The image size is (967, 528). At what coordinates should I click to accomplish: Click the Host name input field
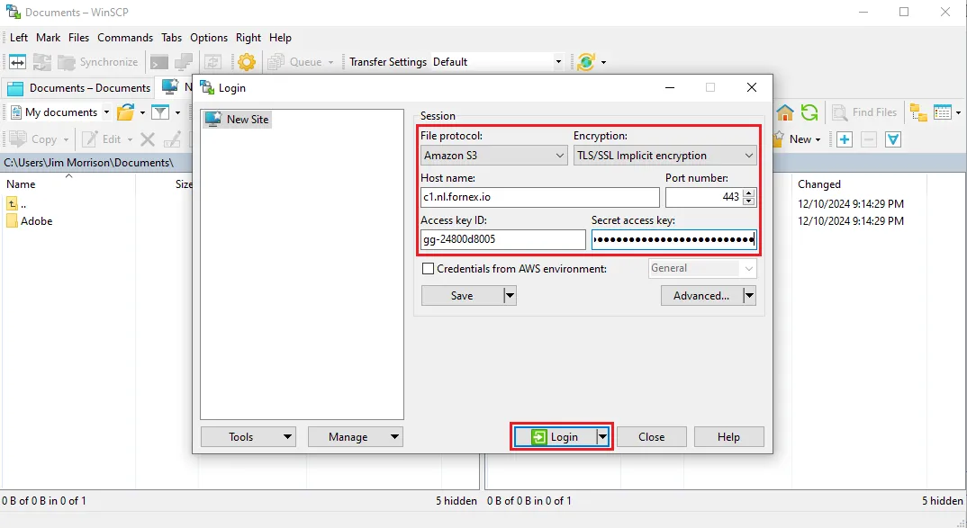point(539,198)
